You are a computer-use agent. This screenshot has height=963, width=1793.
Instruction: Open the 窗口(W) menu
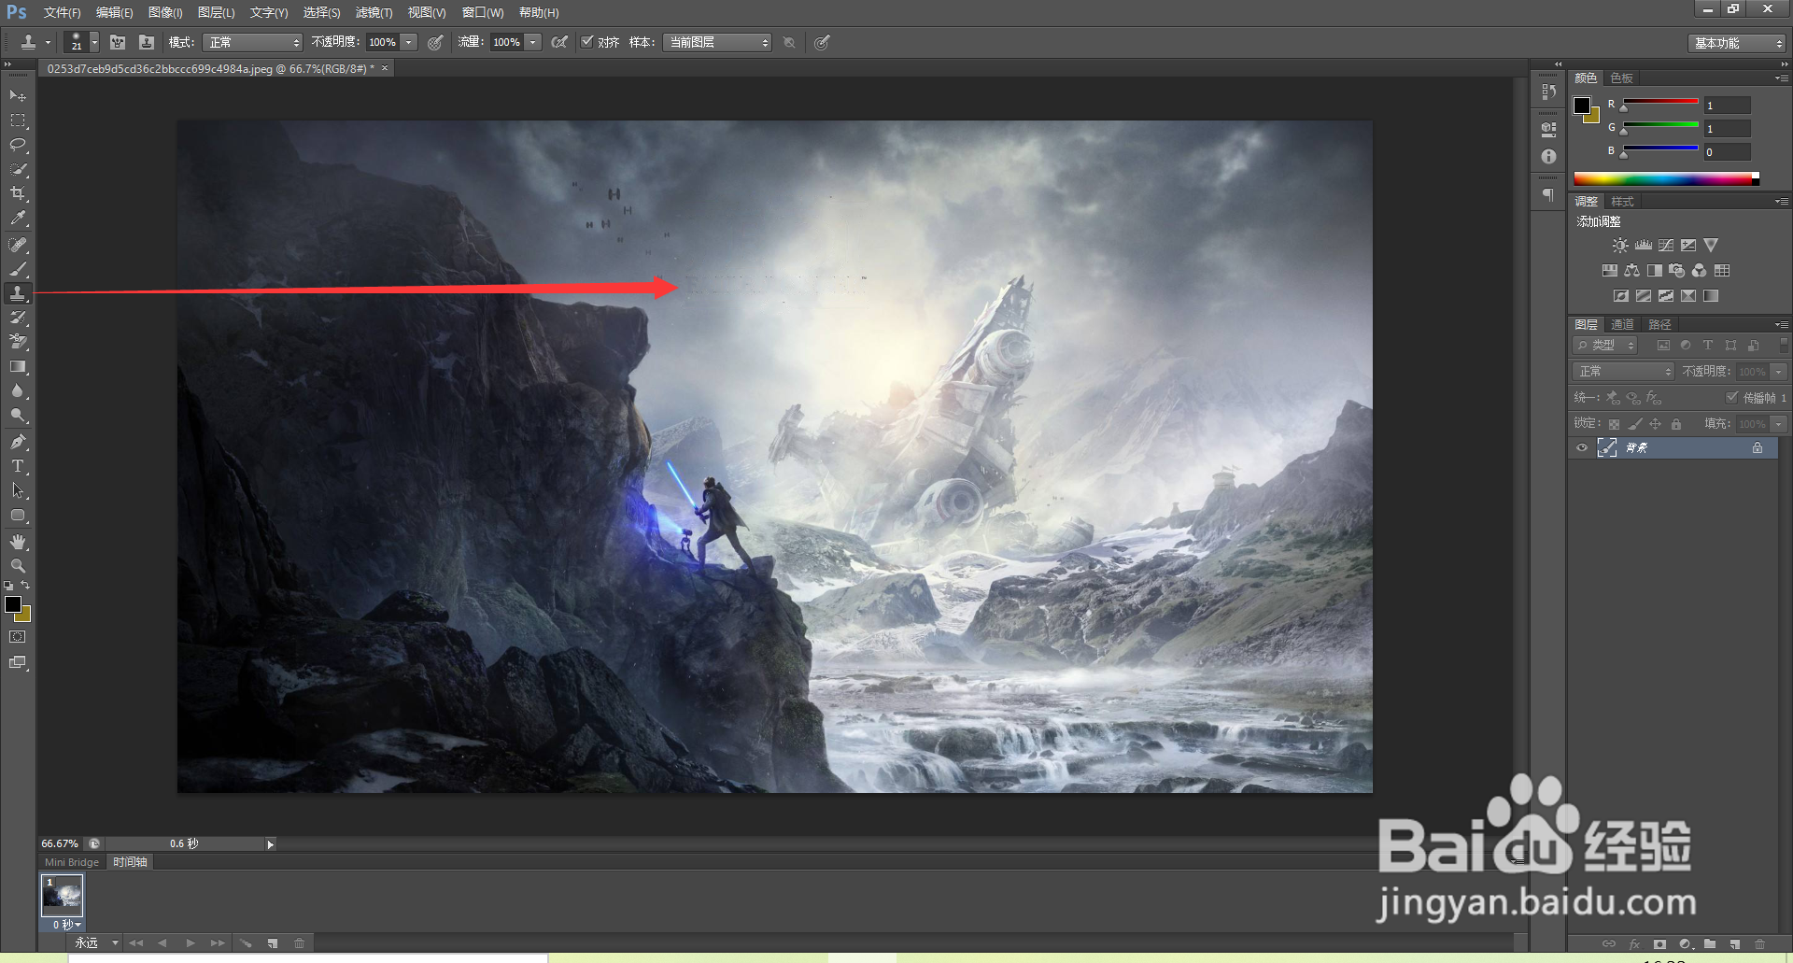(x=483, y=13)
